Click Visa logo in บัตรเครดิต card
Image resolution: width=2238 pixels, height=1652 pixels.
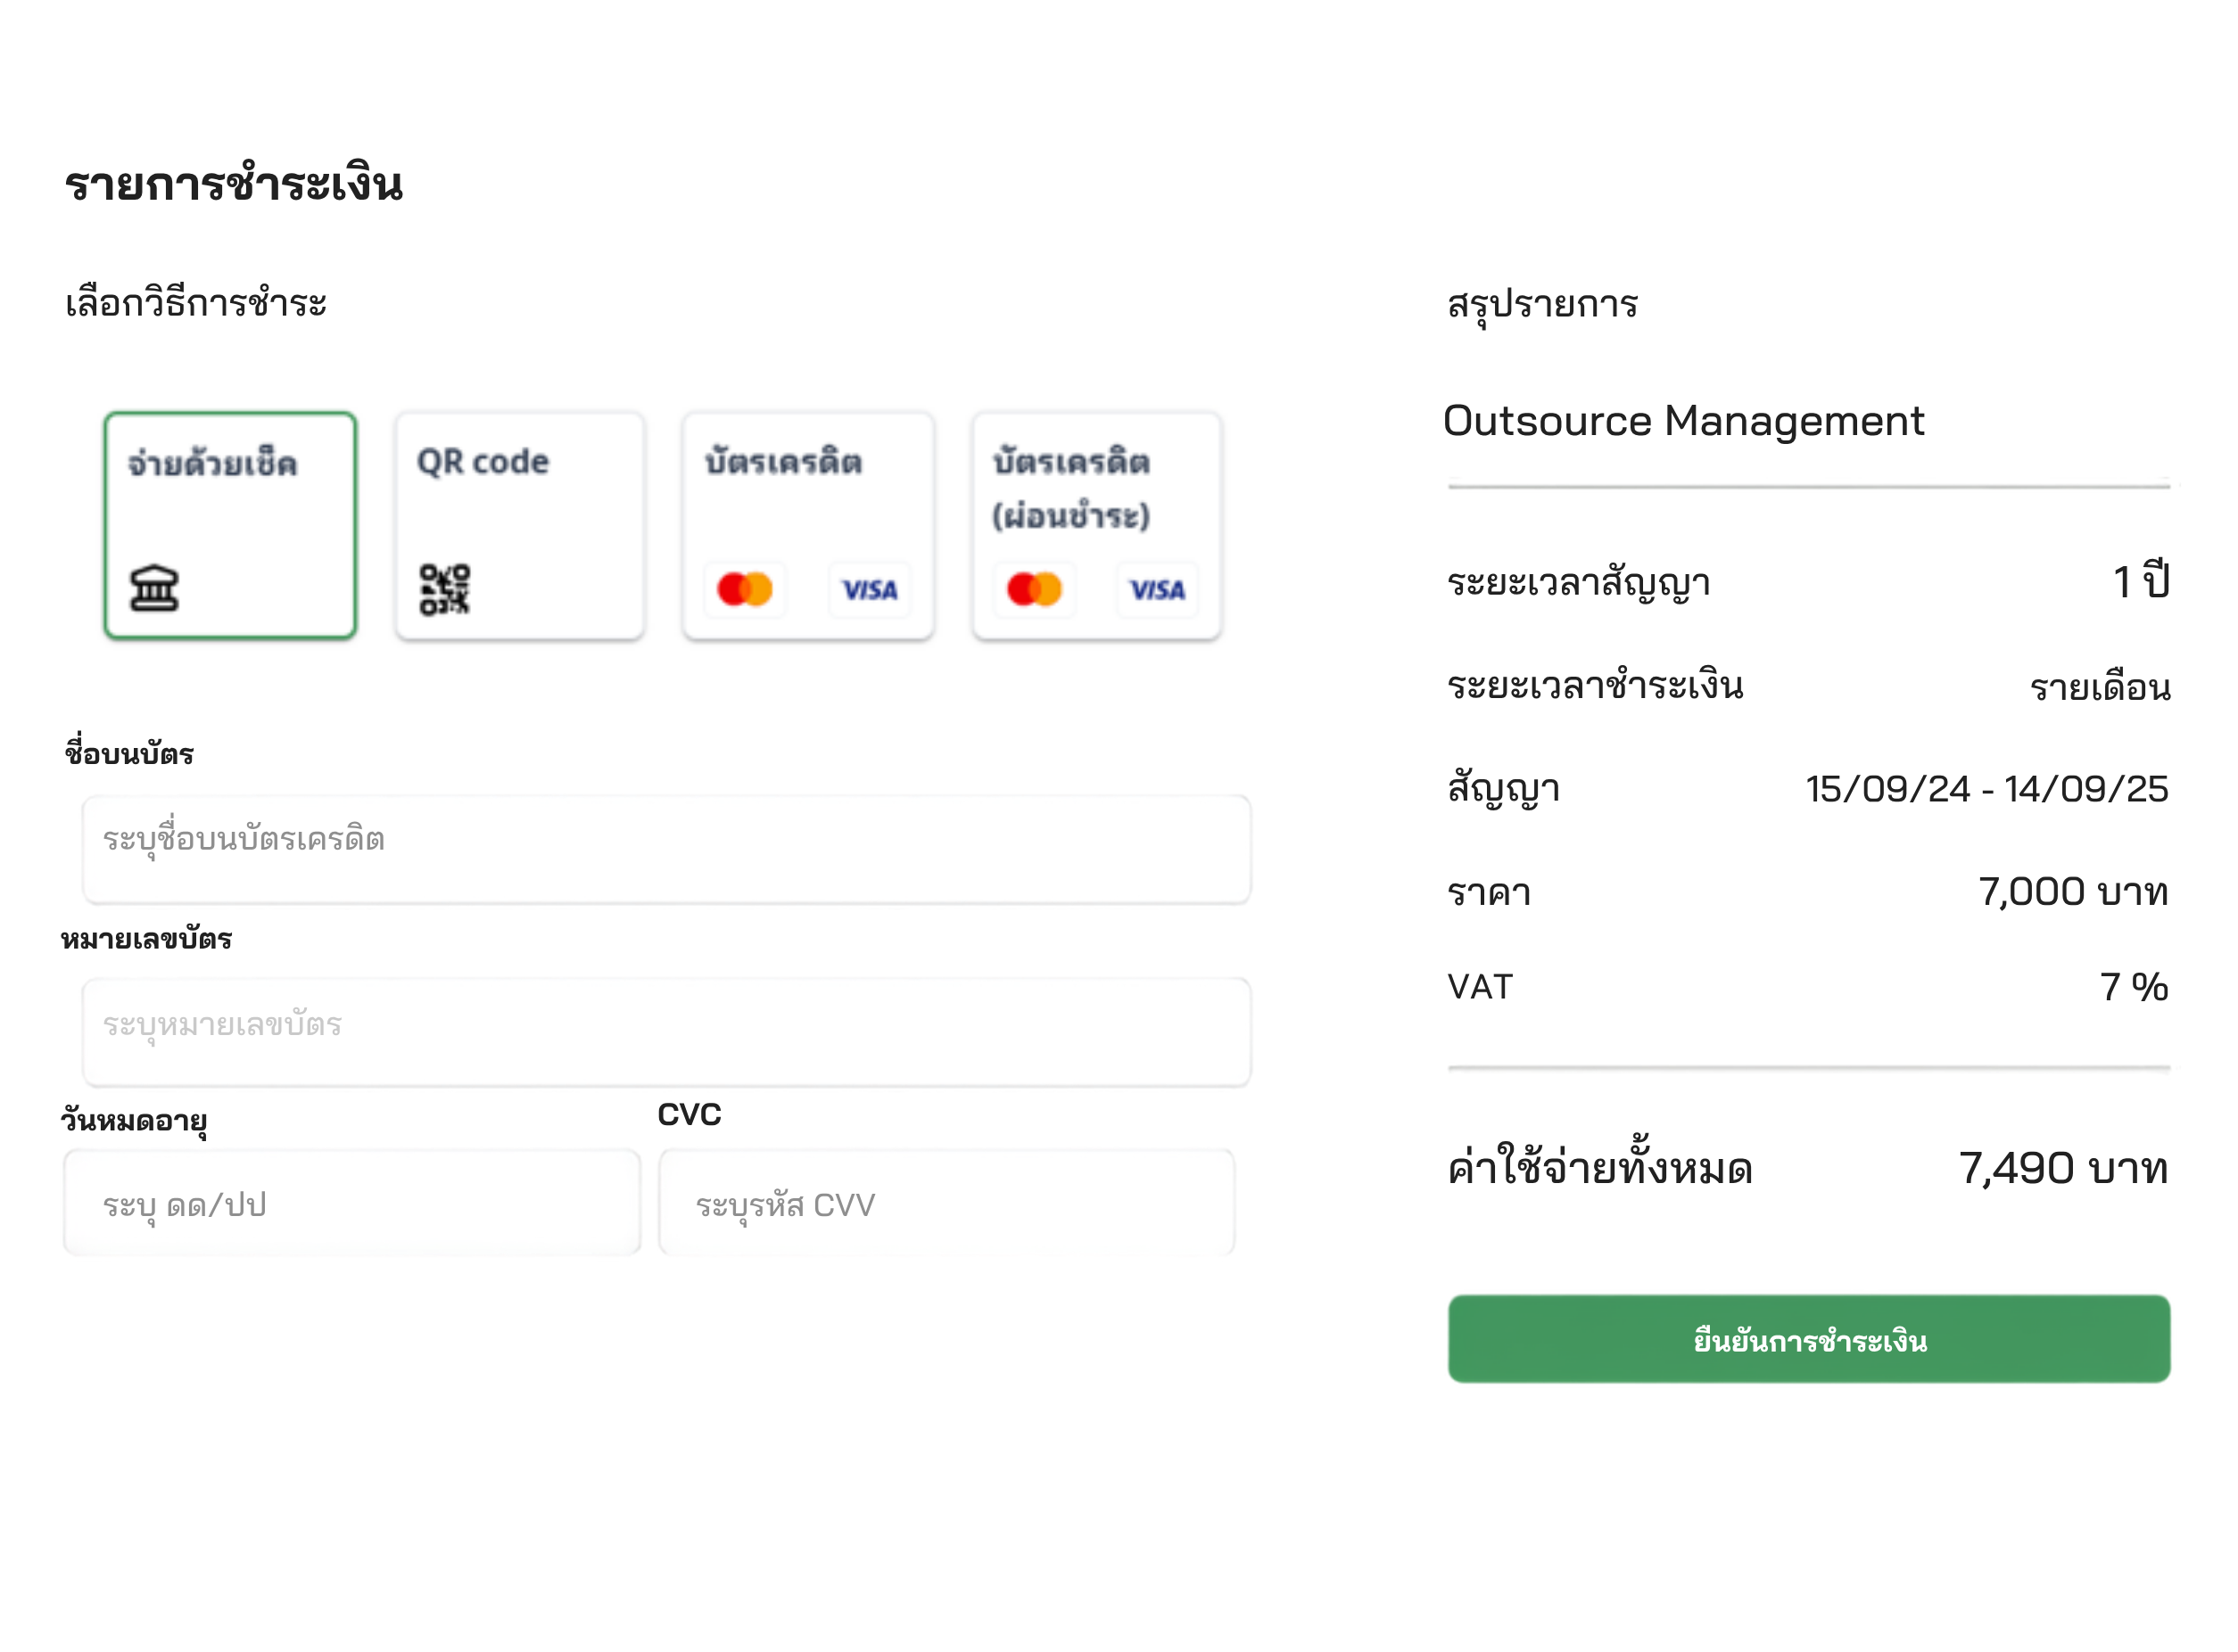870,589
